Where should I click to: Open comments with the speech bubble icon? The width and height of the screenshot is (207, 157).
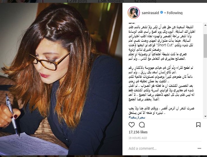tap(142, 125)
